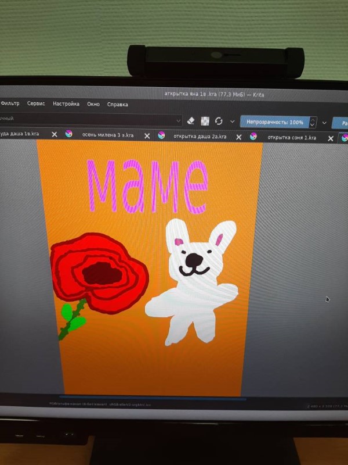
Task: Expand the chevron after the reload preset icon
Action: 233,121
